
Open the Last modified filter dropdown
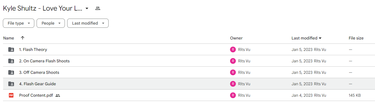pyautogui.click(x=88, y=23)
